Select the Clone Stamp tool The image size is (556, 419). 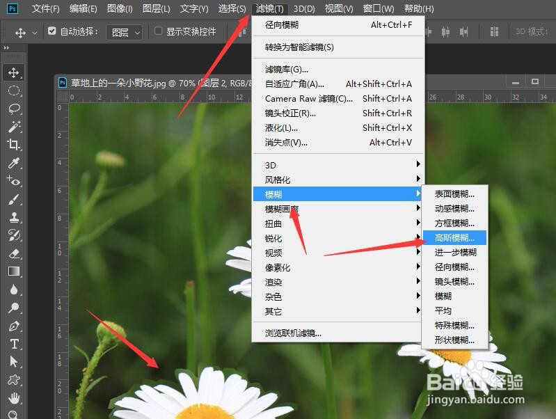14,217
